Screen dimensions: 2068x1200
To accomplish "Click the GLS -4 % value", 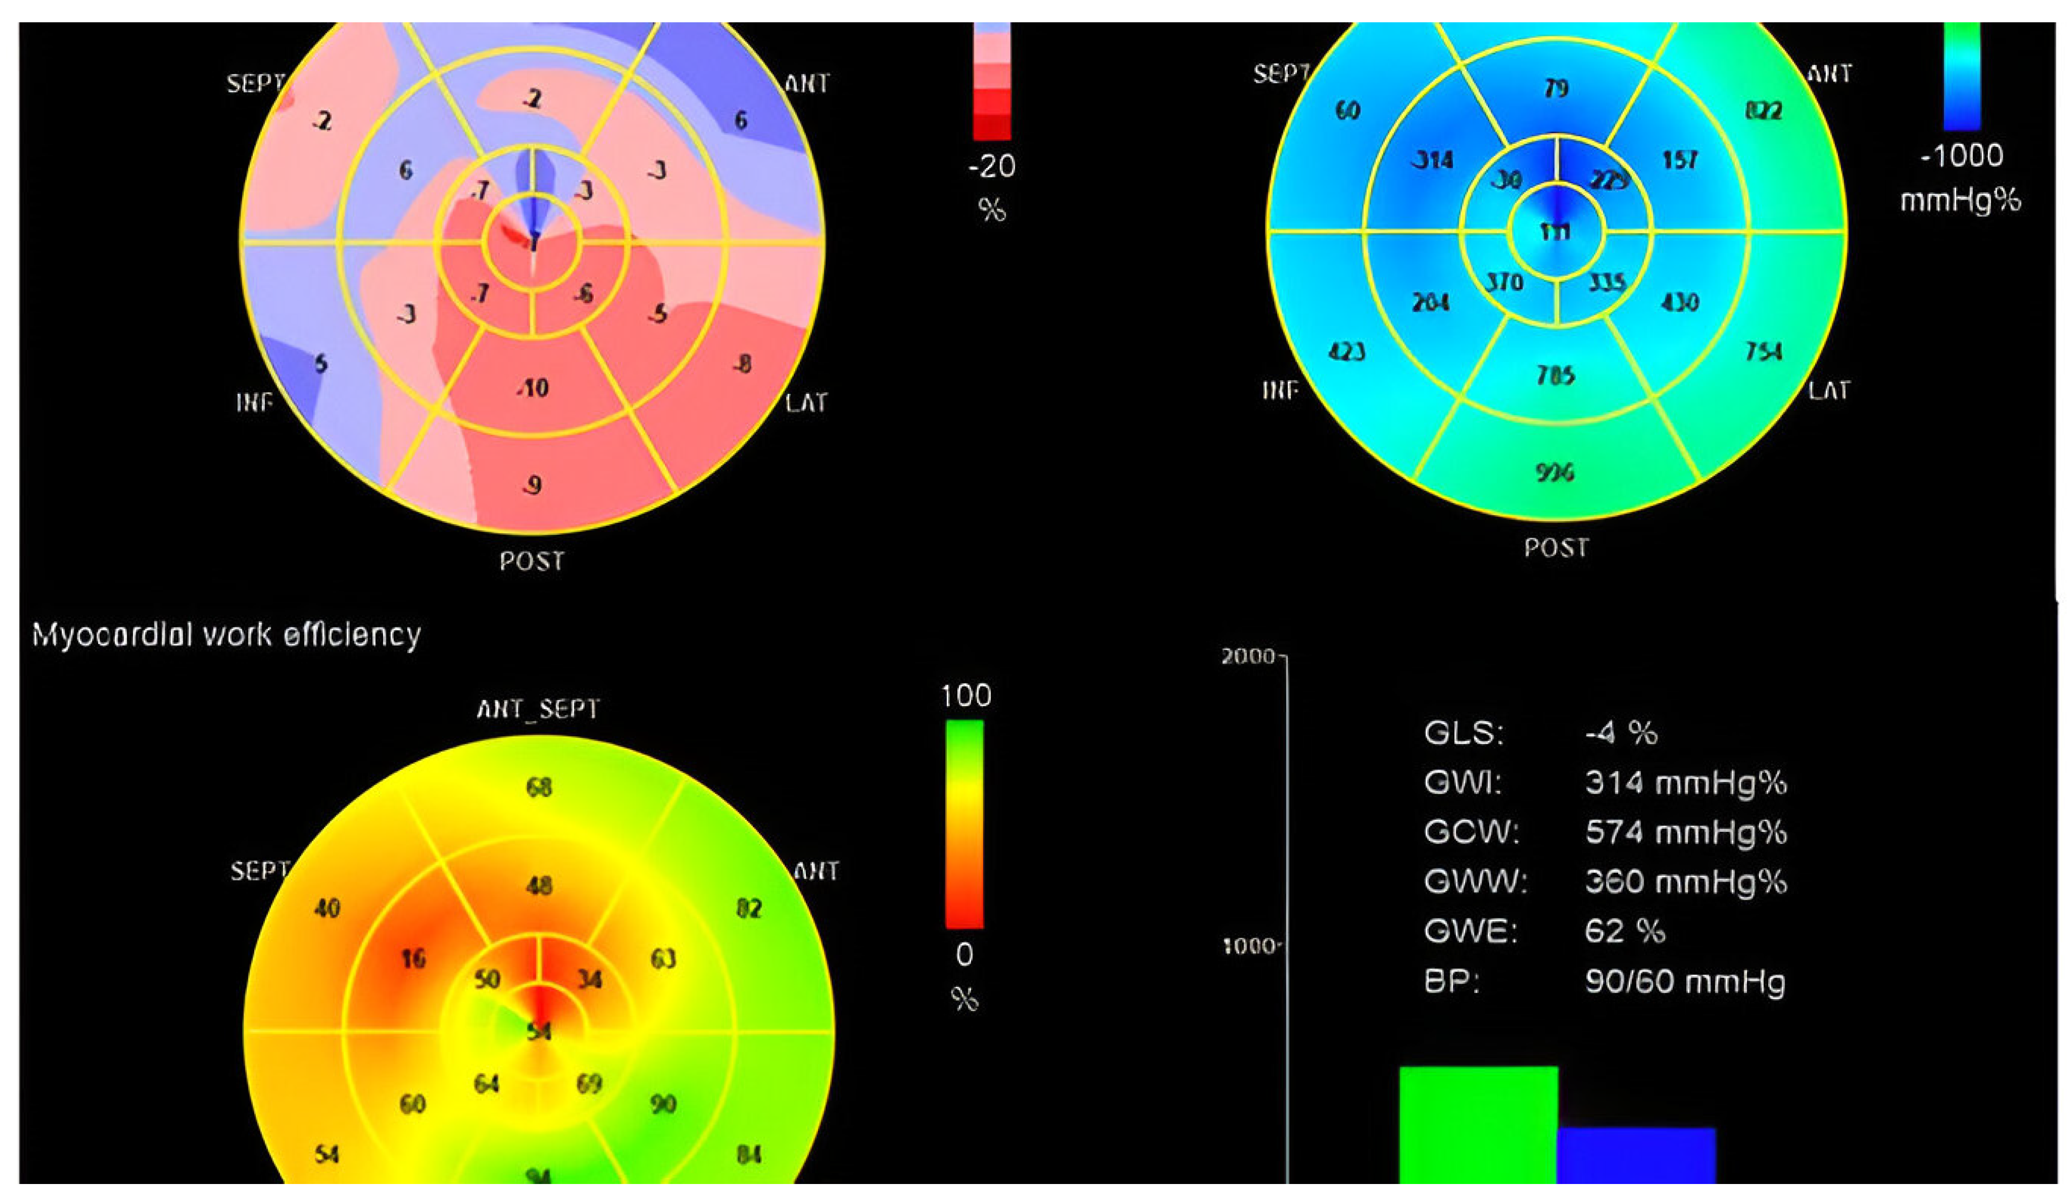I will coord(1621,732).
